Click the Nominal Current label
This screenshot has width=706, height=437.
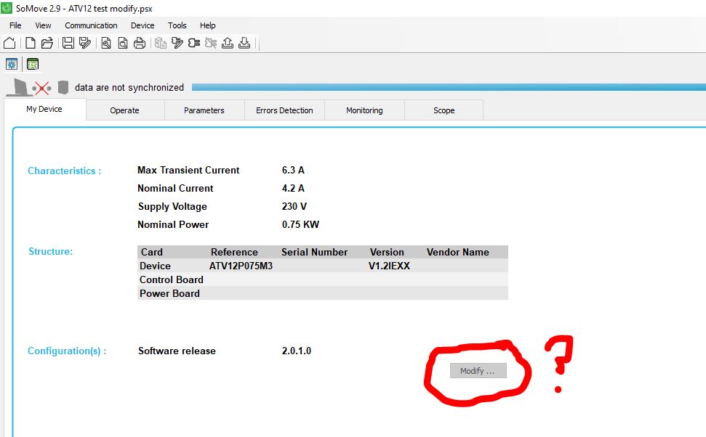[175, 189]
